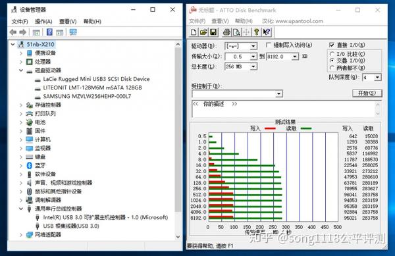
Task: Open the 操作(A) menu in Device Manager
Action: coord(43,22)
